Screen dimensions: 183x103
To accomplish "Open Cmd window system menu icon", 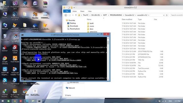I will (x=22, y=35).
